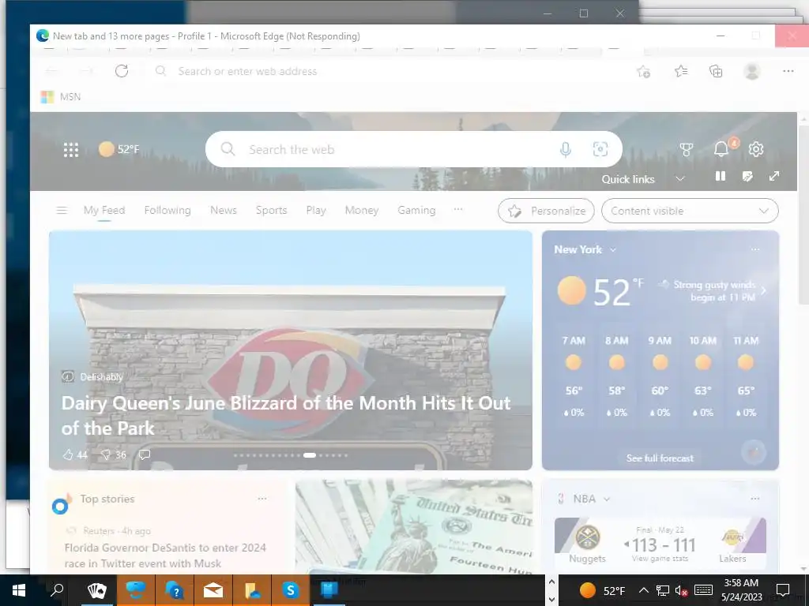Viewport: 809px width, 606px height.
Task: Switch to the Money tab
Action: point(362,210)
